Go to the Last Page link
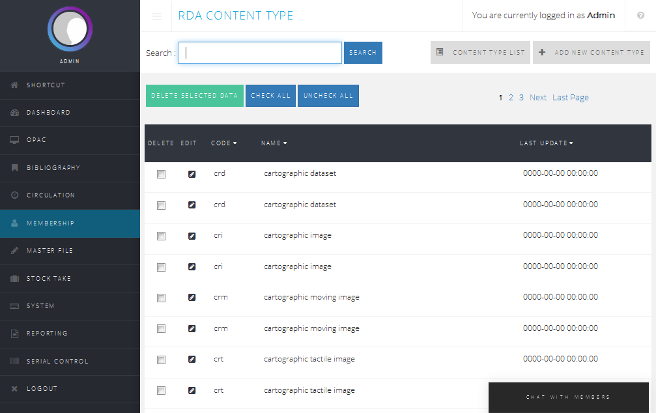The height and width of the screenshot is (413, 656). coord(570,98)
